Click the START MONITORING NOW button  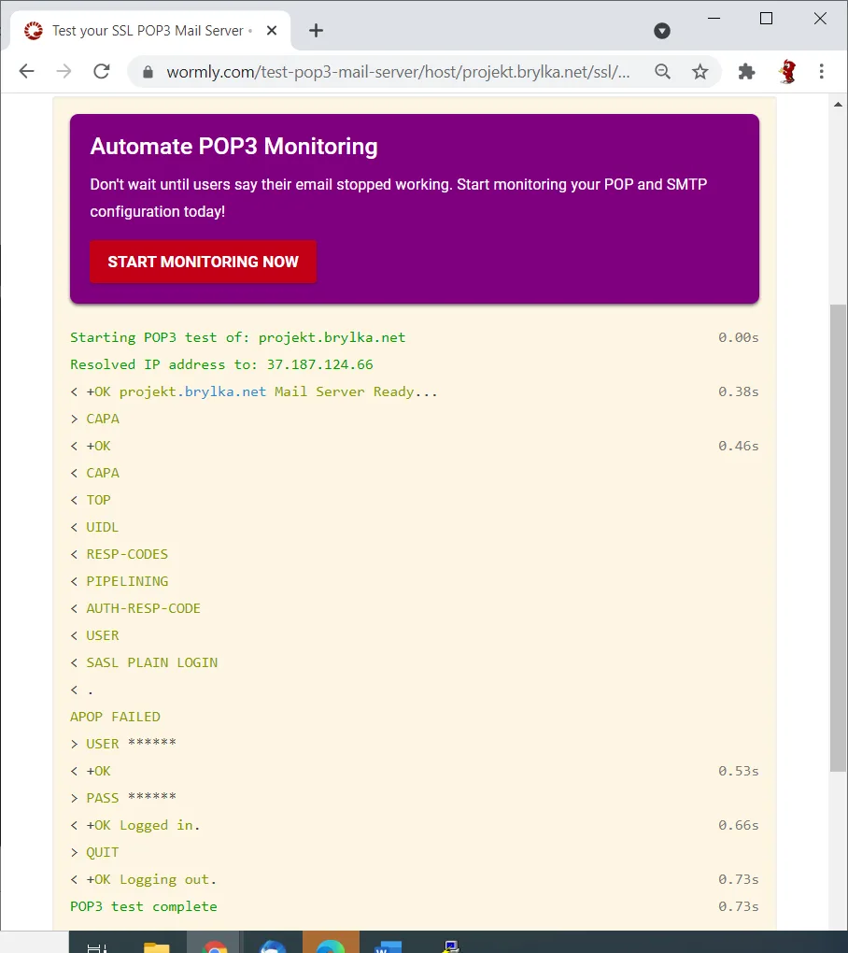(x=203, y=262)
